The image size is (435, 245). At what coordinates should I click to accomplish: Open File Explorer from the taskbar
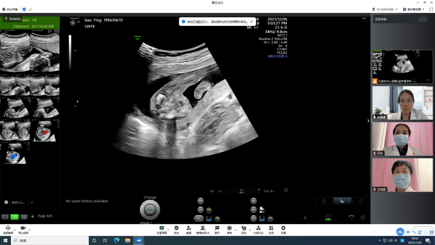click(x=128, y=241)
